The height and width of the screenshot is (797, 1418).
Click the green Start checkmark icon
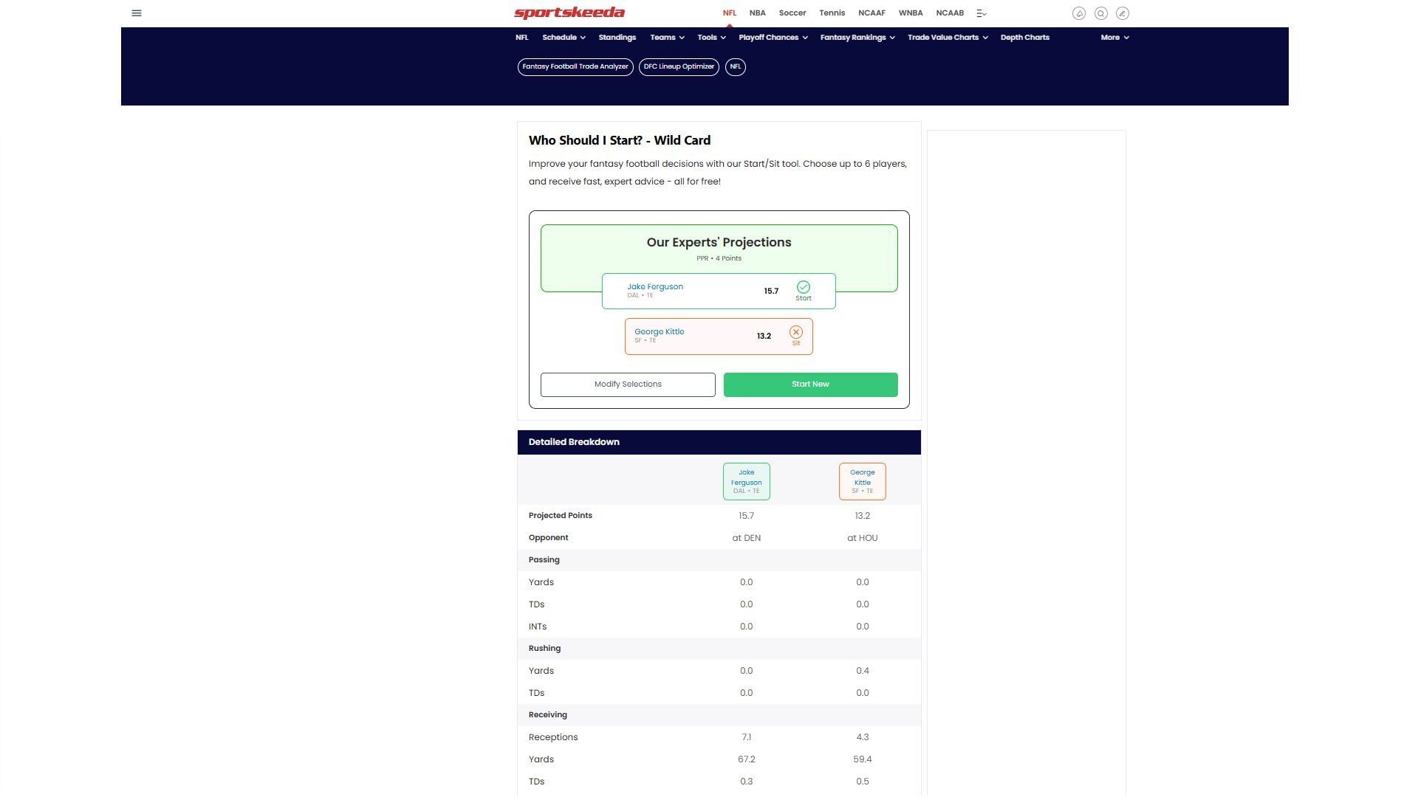pos(803,287)
